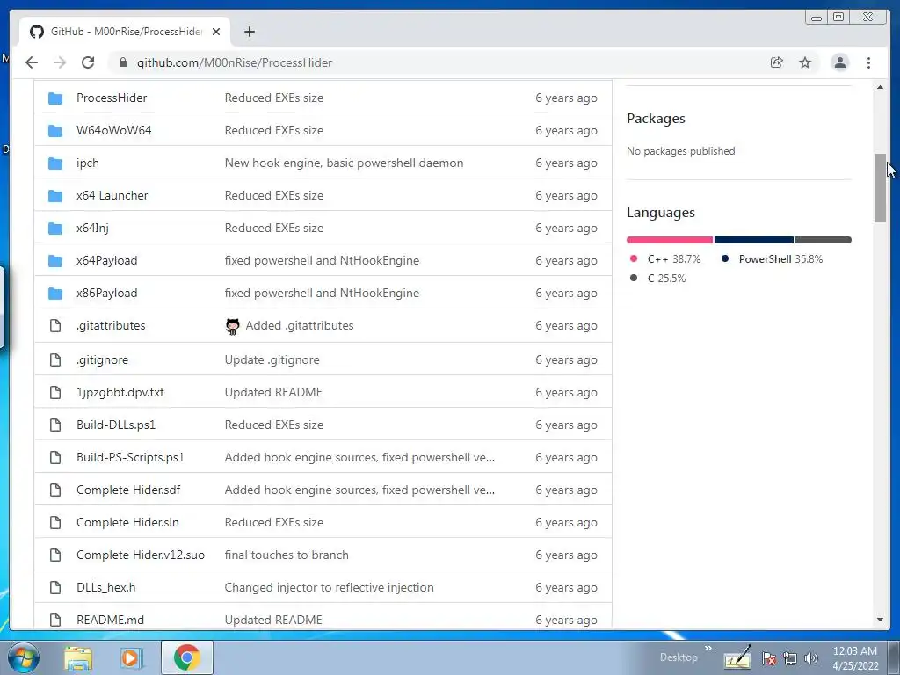Click the .gitignore file icon
The image size is (900, 675).
click(x=55, y=359)
